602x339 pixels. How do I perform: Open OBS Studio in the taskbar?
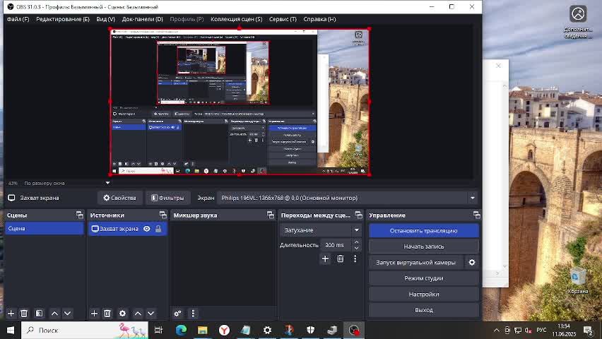pyautogui.click(x=353, y=330)
